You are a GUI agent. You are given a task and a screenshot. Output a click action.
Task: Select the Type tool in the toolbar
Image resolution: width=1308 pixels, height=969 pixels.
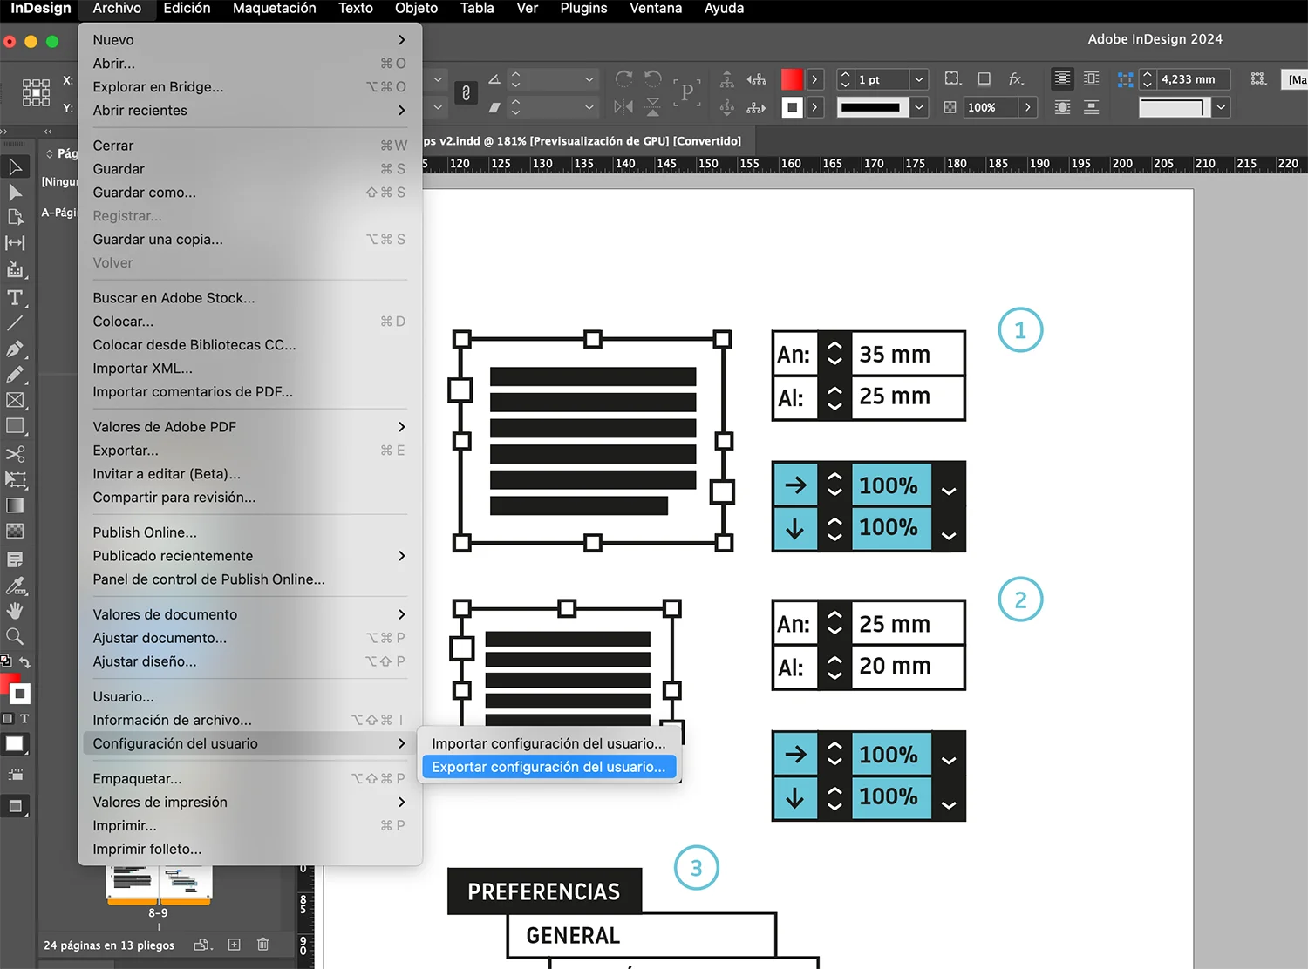[x=15, y=298]
